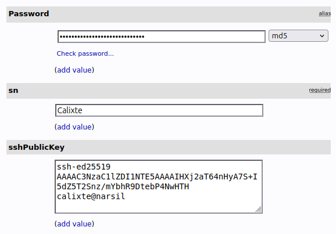
Task: Click the password dots in the Password field
Action: click(102, 37)
